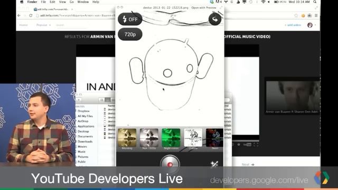338x190 pixels.
Task: Click the Telly search field
Action: (x=71, y=25)
